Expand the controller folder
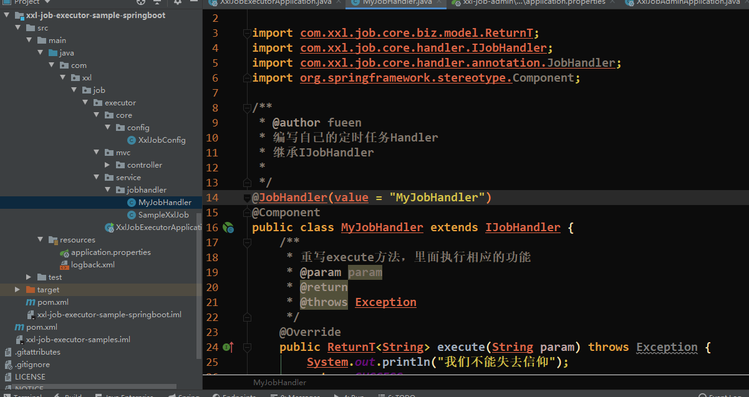749x397 pixels. pos(109,165)
